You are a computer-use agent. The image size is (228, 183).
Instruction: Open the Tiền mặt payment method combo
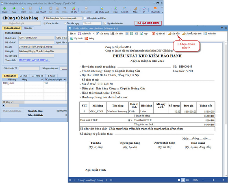92,23
